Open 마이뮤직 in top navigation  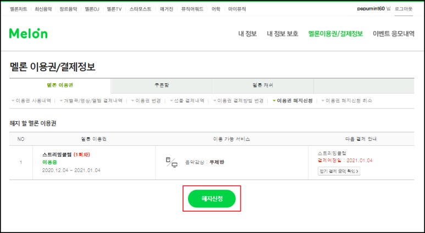click(x=237, y=9)
